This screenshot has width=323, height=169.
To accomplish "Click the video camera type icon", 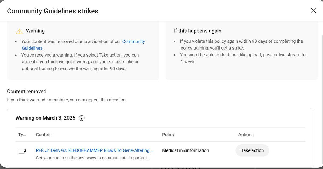I will pyautogui.click(x=22, y=151).
